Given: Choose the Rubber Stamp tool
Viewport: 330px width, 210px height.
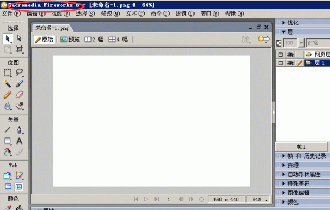Looking at the screenshot, I should point(20,106).
